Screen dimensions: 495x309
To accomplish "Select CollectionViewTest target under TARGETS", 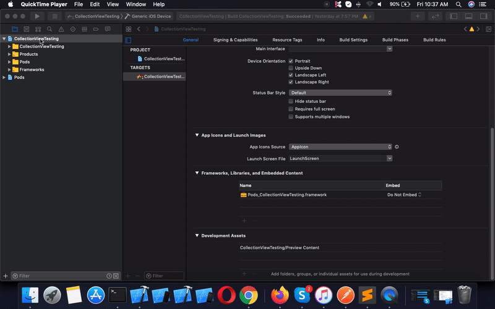I will 155,77.
